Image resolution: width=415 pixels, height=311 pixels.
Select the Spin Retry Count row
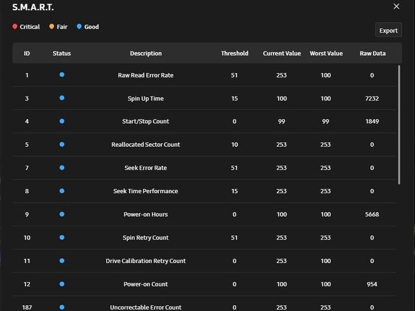click(205, 238)
